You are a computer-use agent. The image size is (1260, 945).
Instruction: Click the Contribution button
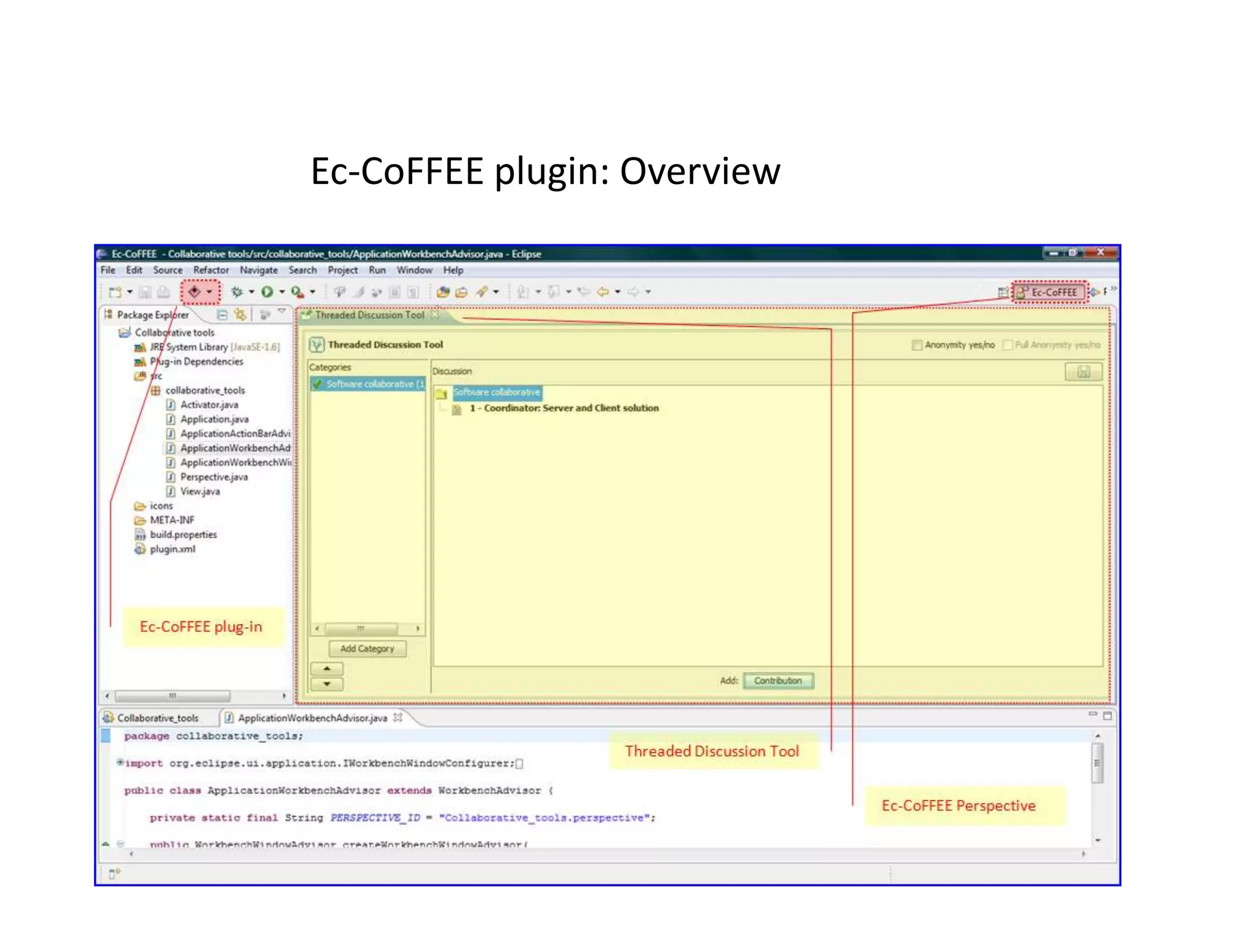[778, 680]
